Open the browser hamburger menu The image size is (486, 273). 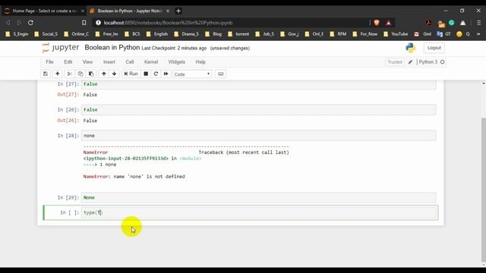(x=479, y=23)
